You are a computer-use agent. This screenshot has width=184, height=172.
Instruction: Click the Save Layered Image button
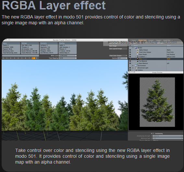[118, 49]
